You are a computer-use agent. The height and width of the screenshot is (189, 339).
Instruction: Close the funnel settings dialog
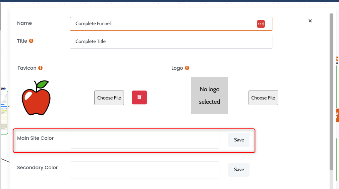click(x=310, y=21)
